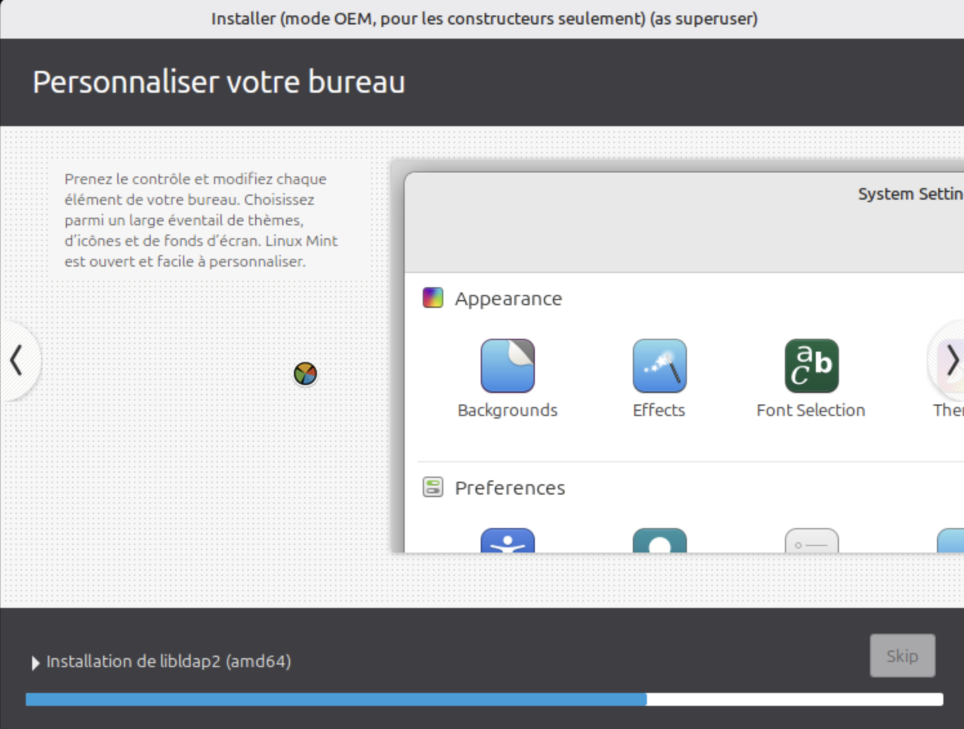This screenshot has height=729, width=964.
Task: Select the Accessibility person icon under Preferences
Action: point(508,540)
